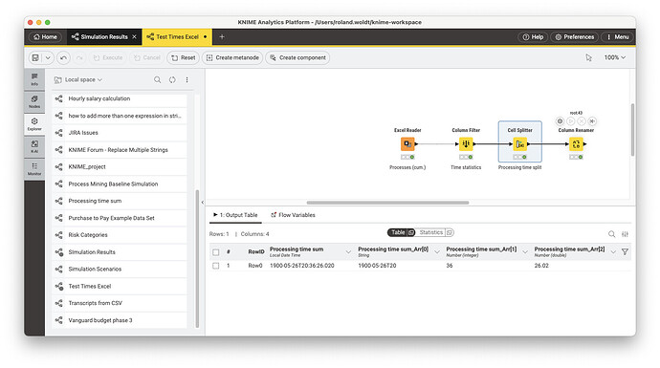Image resolution: width=660 pixels, height=368 pixels.
Task: Select the Excel Reader node
Action: (407, 143)
